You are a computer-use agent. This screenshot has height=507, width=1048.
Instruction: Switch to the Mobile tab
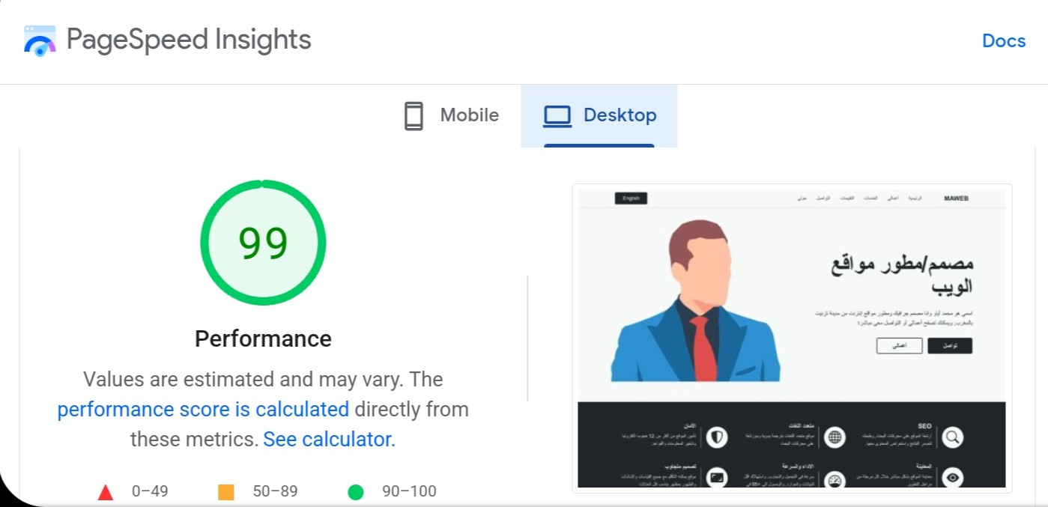coord(469,115)
